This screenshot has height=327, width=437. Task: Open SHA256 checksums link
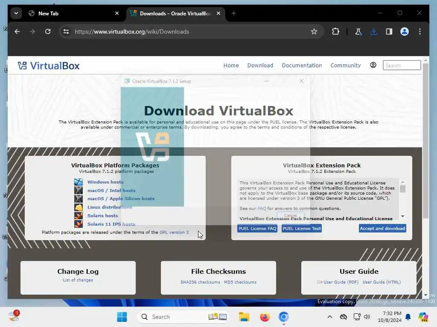tap(200, 282)
